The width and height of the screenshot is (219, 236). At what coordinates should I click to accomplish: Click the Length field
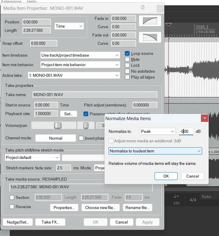click(x=37, y=31)
